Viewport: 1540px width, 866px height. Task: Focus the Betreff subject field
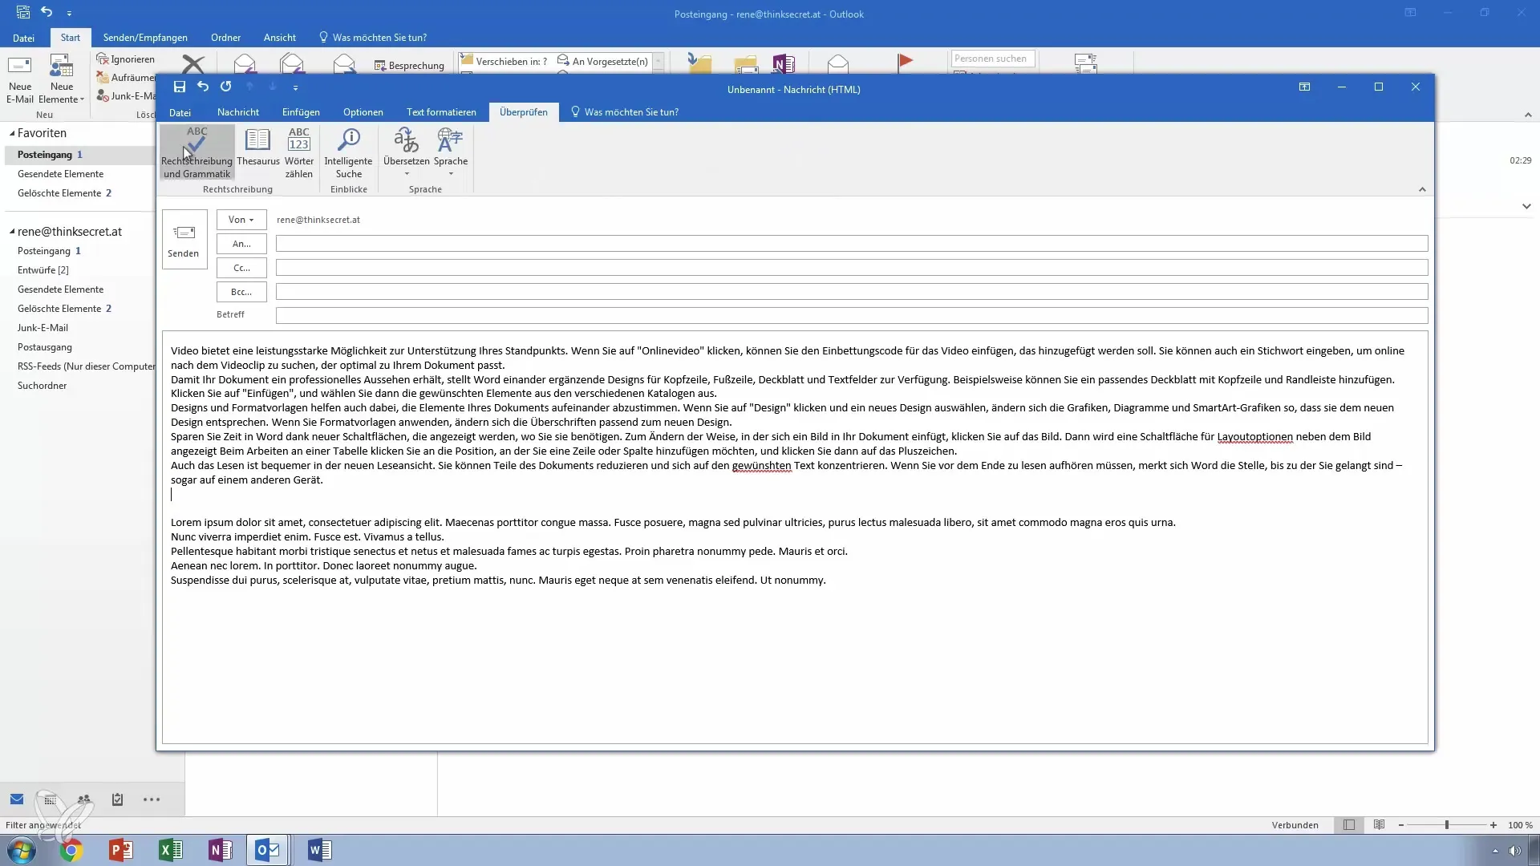click(852, 316)
